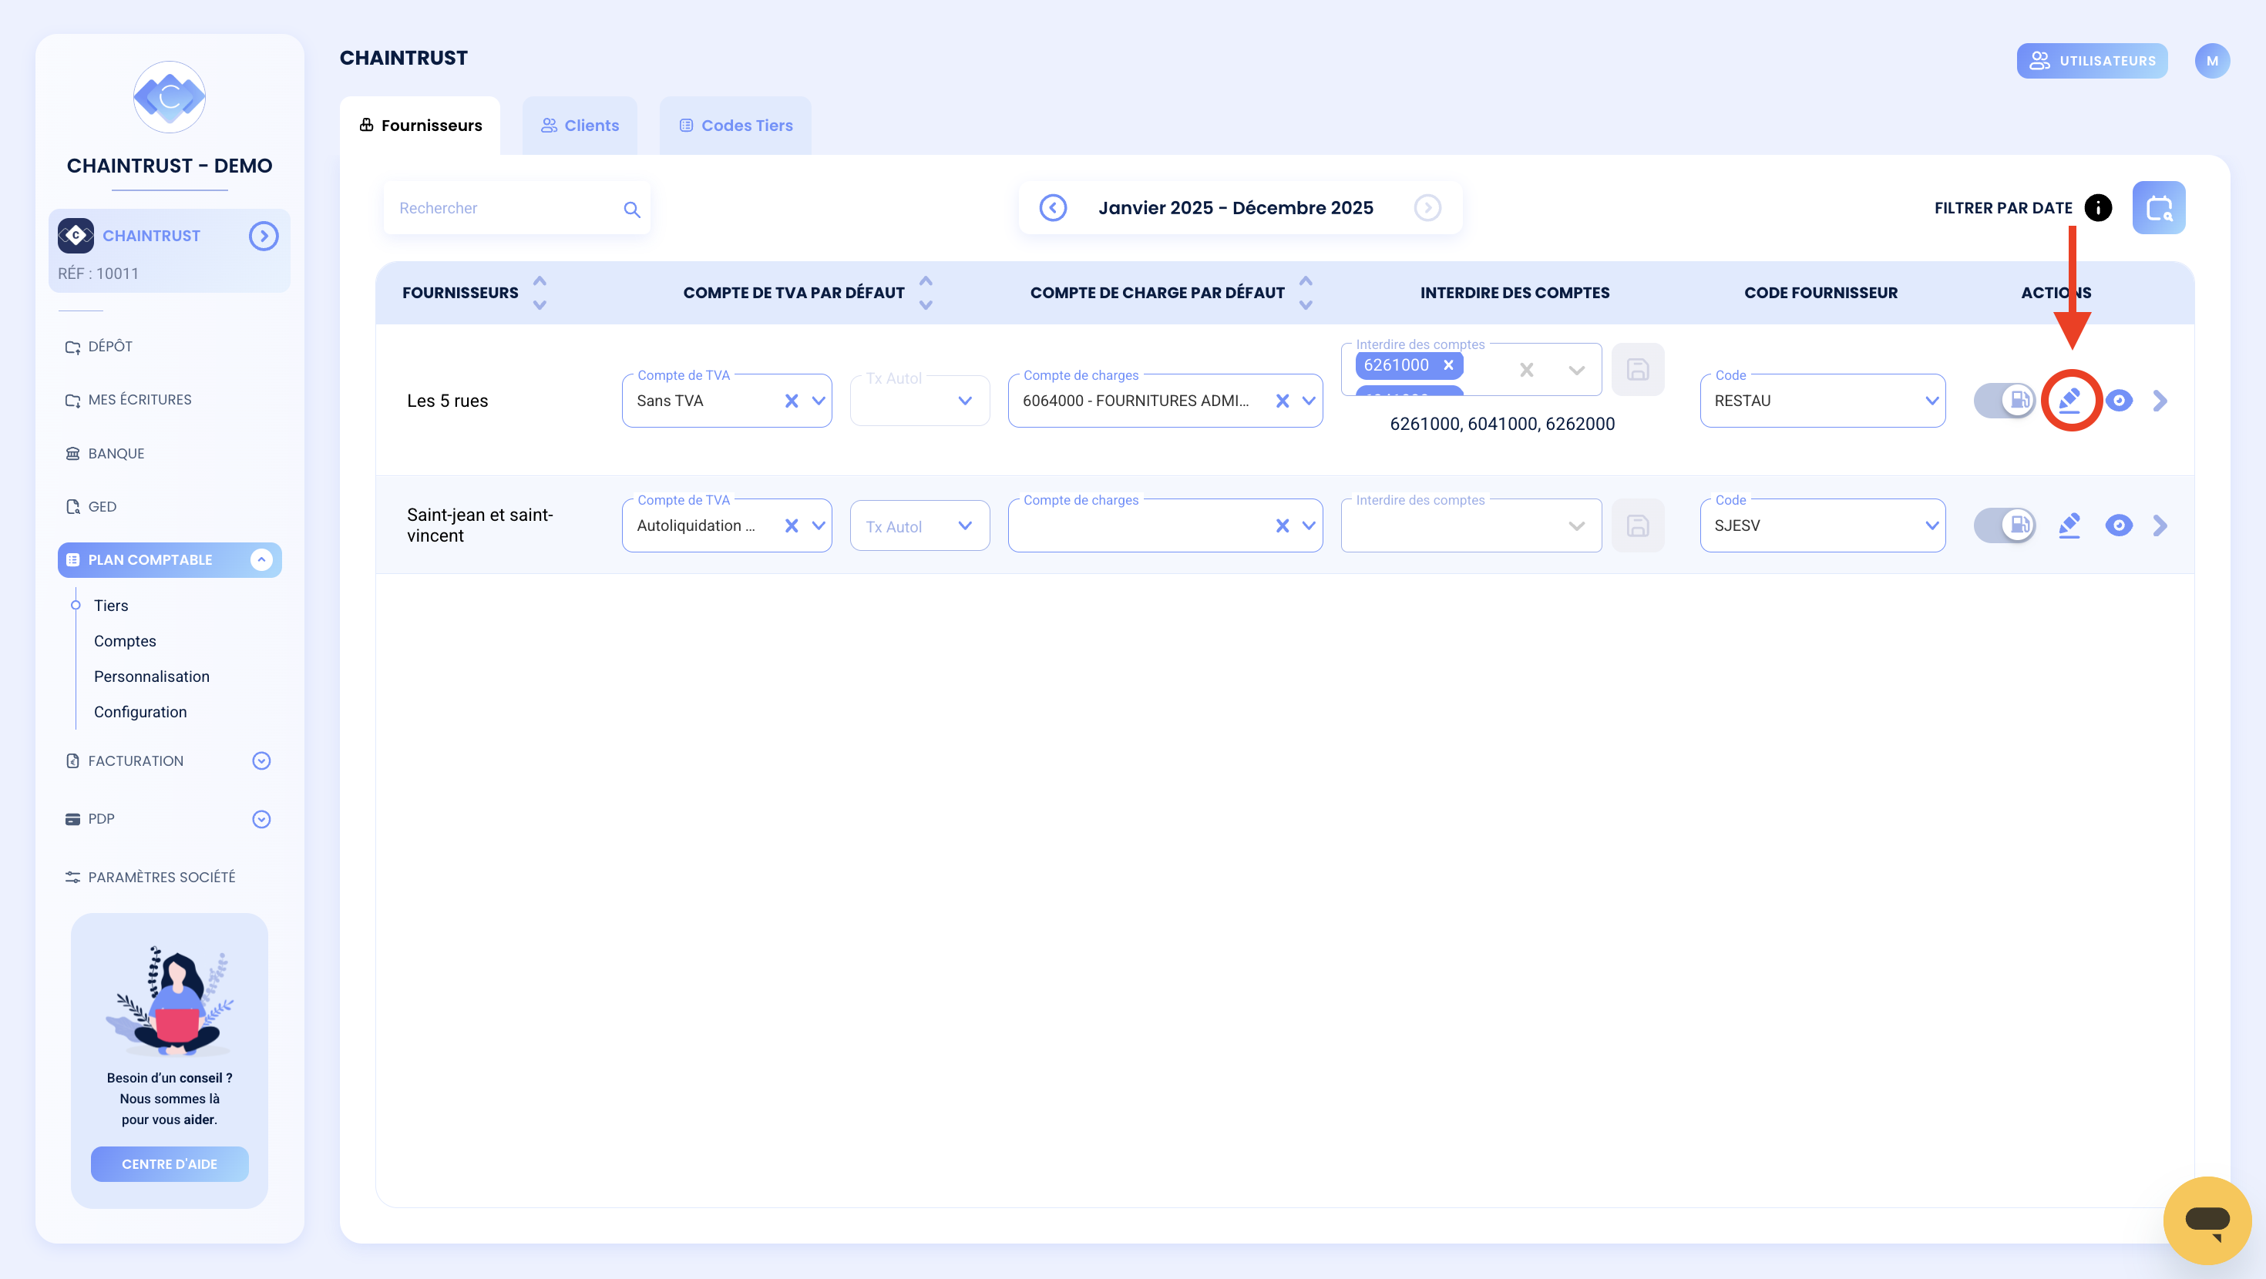Screen dimensions: 2266x1279
Task: Open Interdire des comptes dropdown for Saint-jean
Action: 1575,526
